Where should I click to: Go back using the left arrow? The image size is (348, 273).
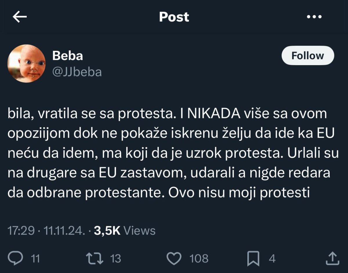pyautogui.click(x=20, y=17)
